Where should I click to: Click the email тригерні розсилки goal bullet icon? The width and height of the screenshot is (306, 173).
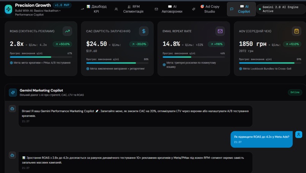coord(164,65)
